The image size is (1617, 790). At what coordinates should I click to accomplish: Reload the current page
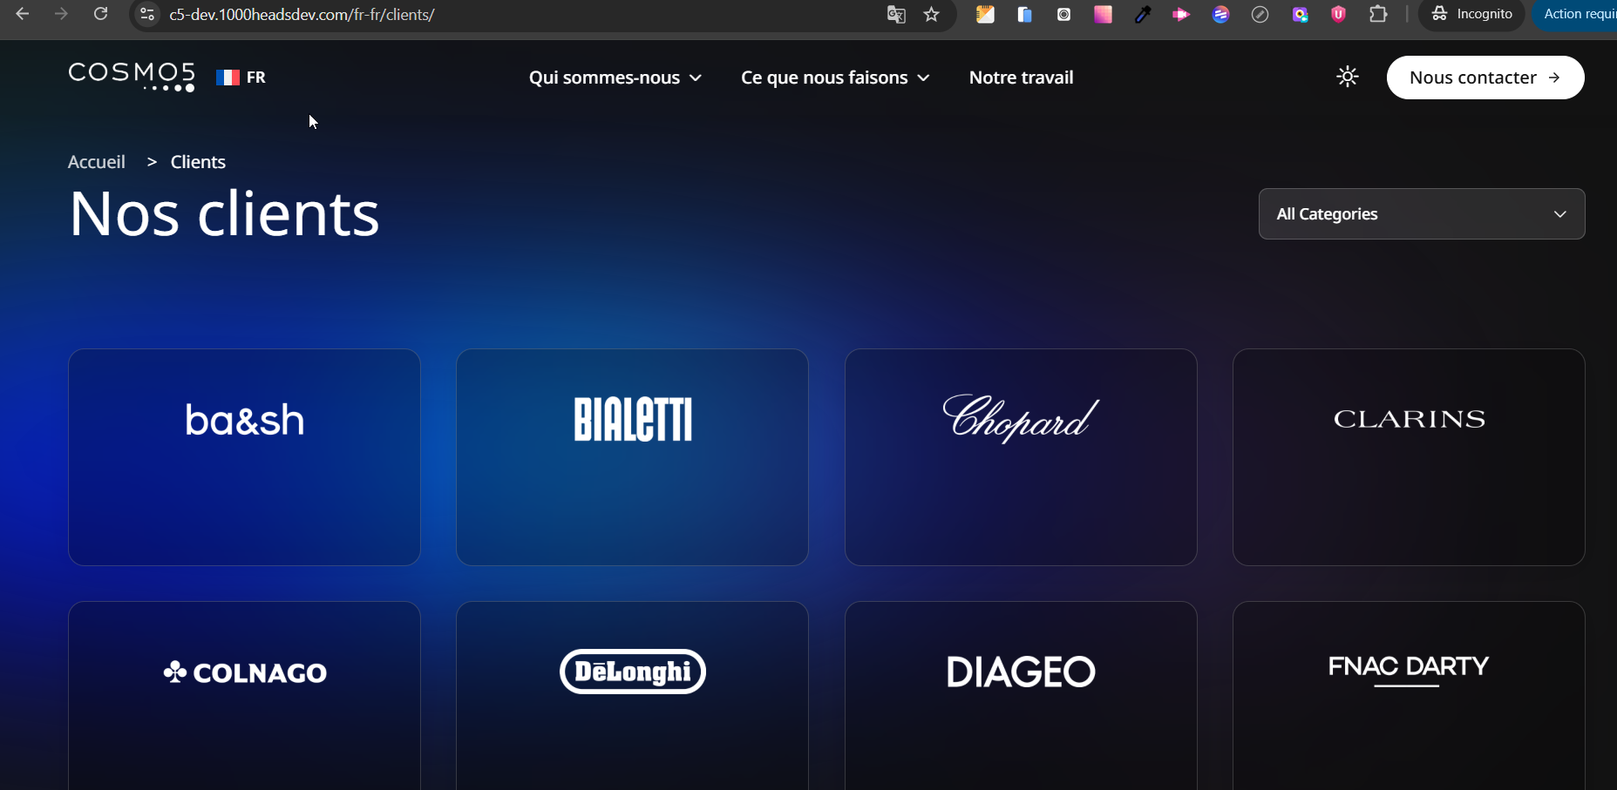tap(101, 14)
